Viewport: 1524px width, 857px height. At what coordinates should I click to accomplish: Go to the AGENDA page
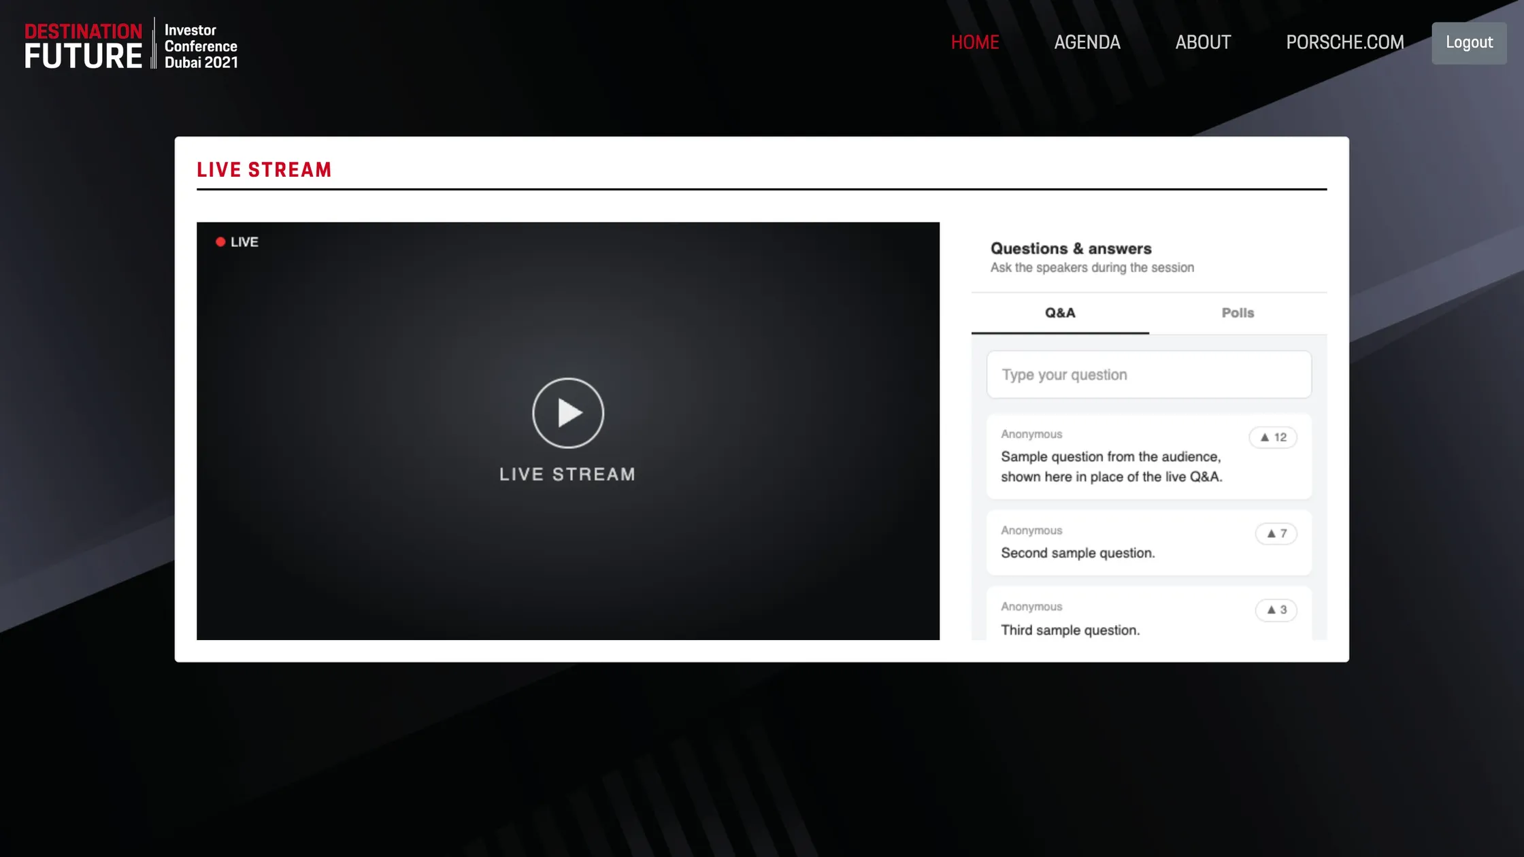click(x=1087, y=42)
